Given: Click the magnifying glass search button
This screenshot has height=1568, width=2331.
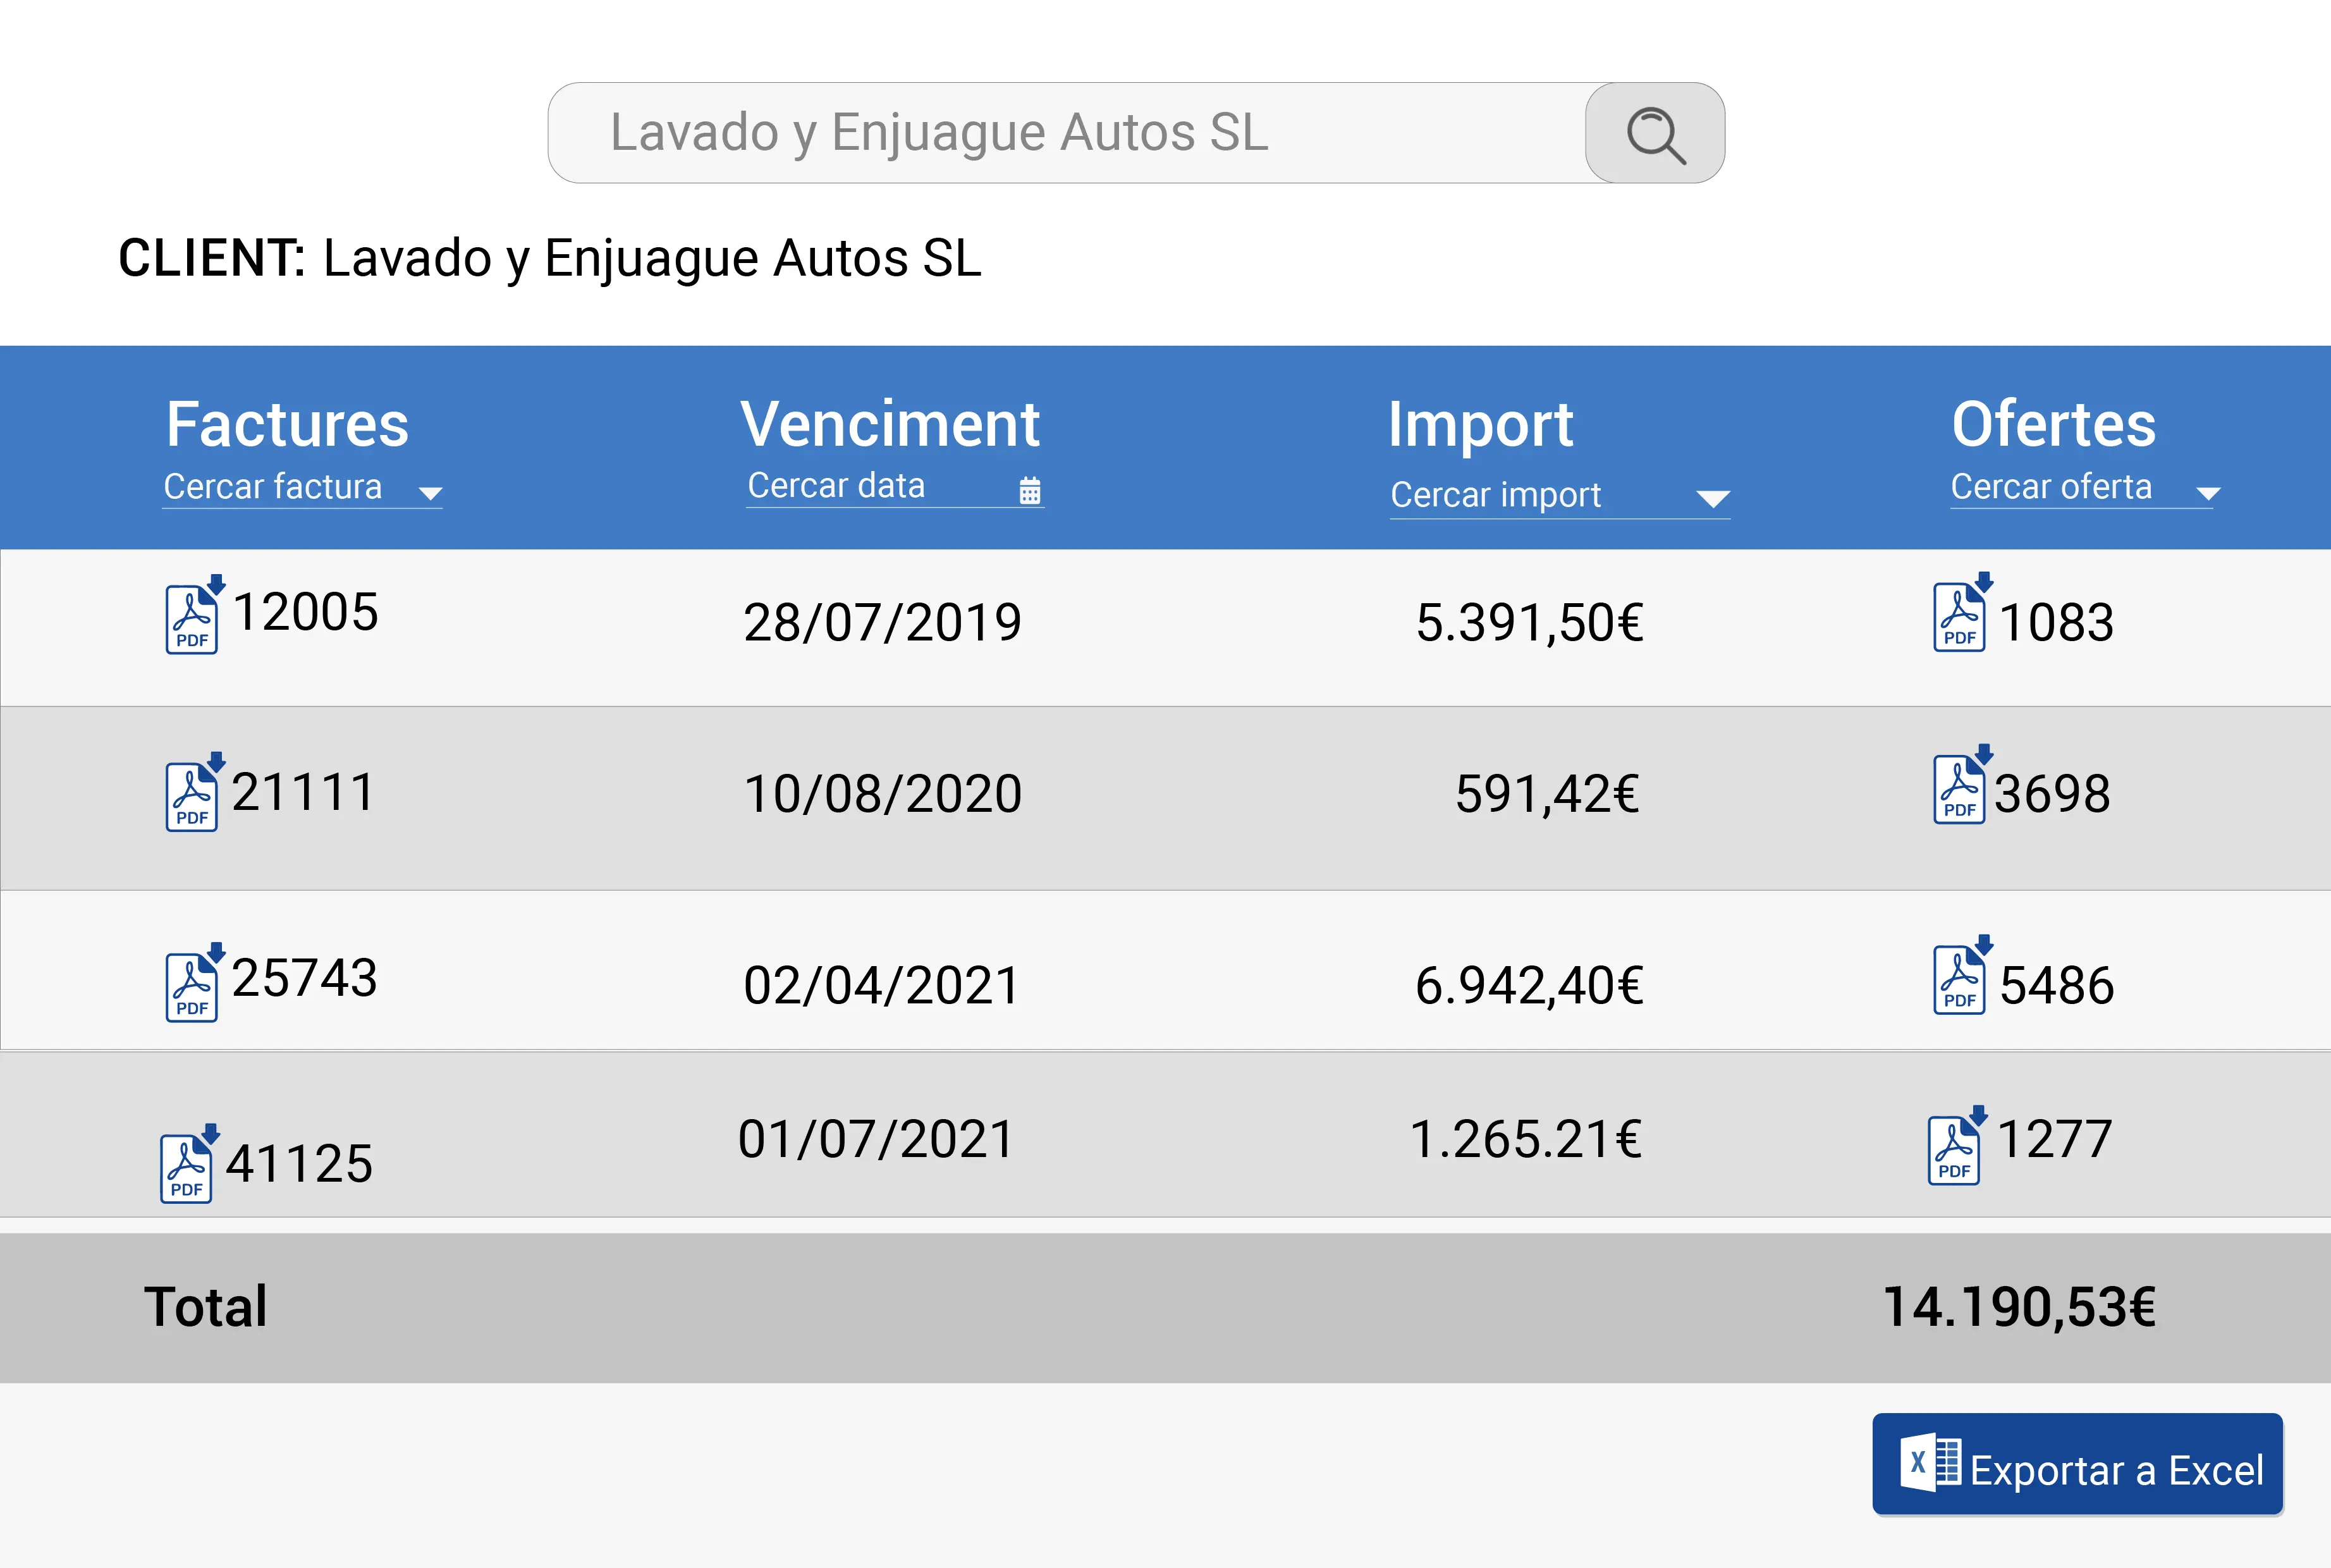Looking at the screenshot, I should tap(1654, 133).
